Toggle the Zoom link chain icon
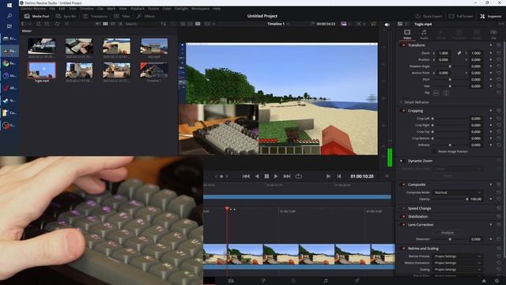 [x=459, y=53]
